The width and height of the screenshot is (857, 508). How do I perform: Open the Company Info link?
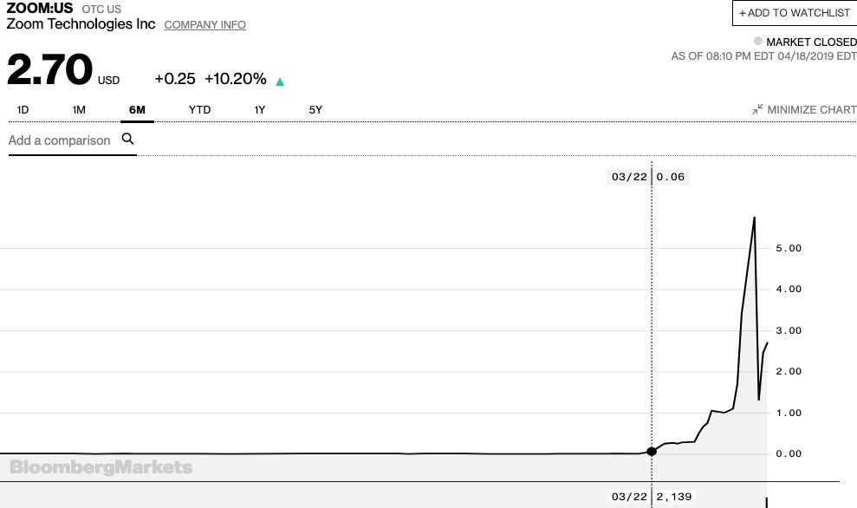(x=205, y=25)
